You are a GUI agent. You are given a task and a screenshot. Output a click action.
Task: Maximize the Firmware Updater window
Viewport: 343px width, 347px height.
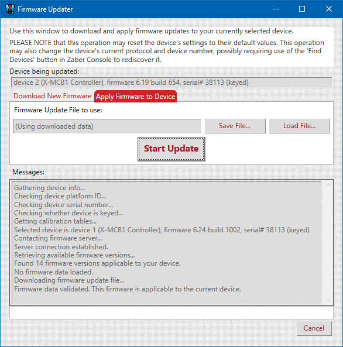click(302, 9)
